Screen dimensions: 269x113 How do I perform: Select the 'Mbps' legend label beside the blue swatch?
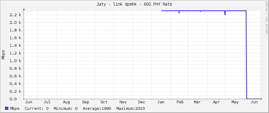coord(15,109)
